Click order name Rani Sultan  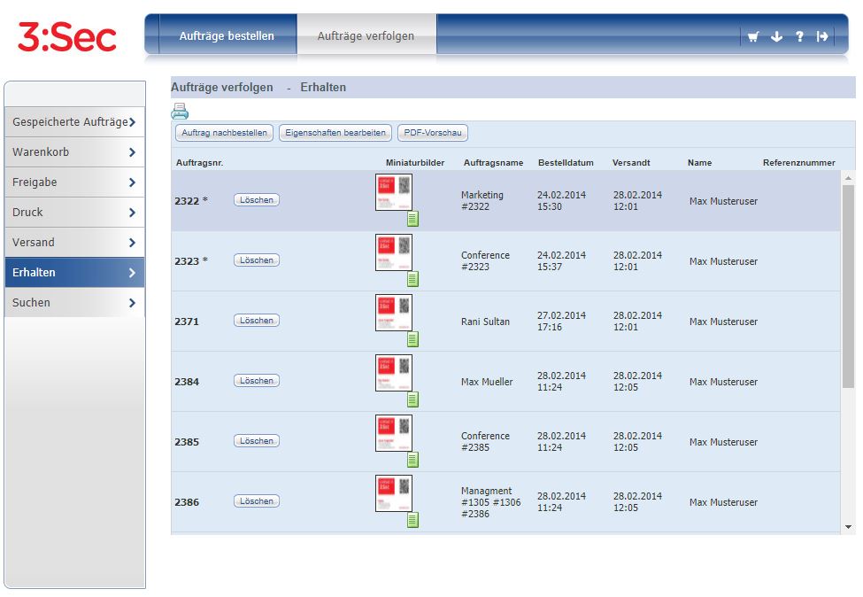click(485, 322)
